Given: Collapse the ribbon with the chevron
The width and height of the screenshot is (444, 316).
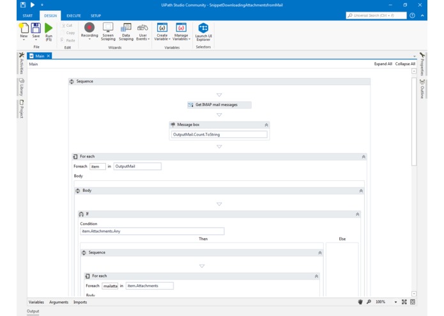Looking at the screenshot, I should (422, 15).
